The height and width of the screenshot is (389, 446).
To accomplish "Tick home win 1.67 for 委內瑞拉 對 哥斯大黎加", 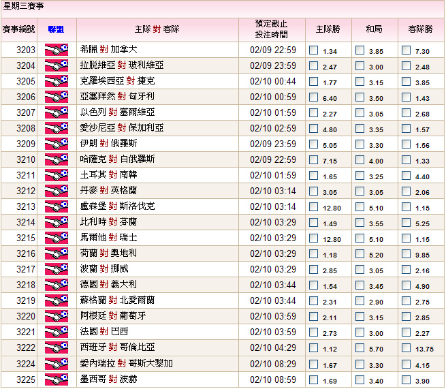I will [313, 364].
